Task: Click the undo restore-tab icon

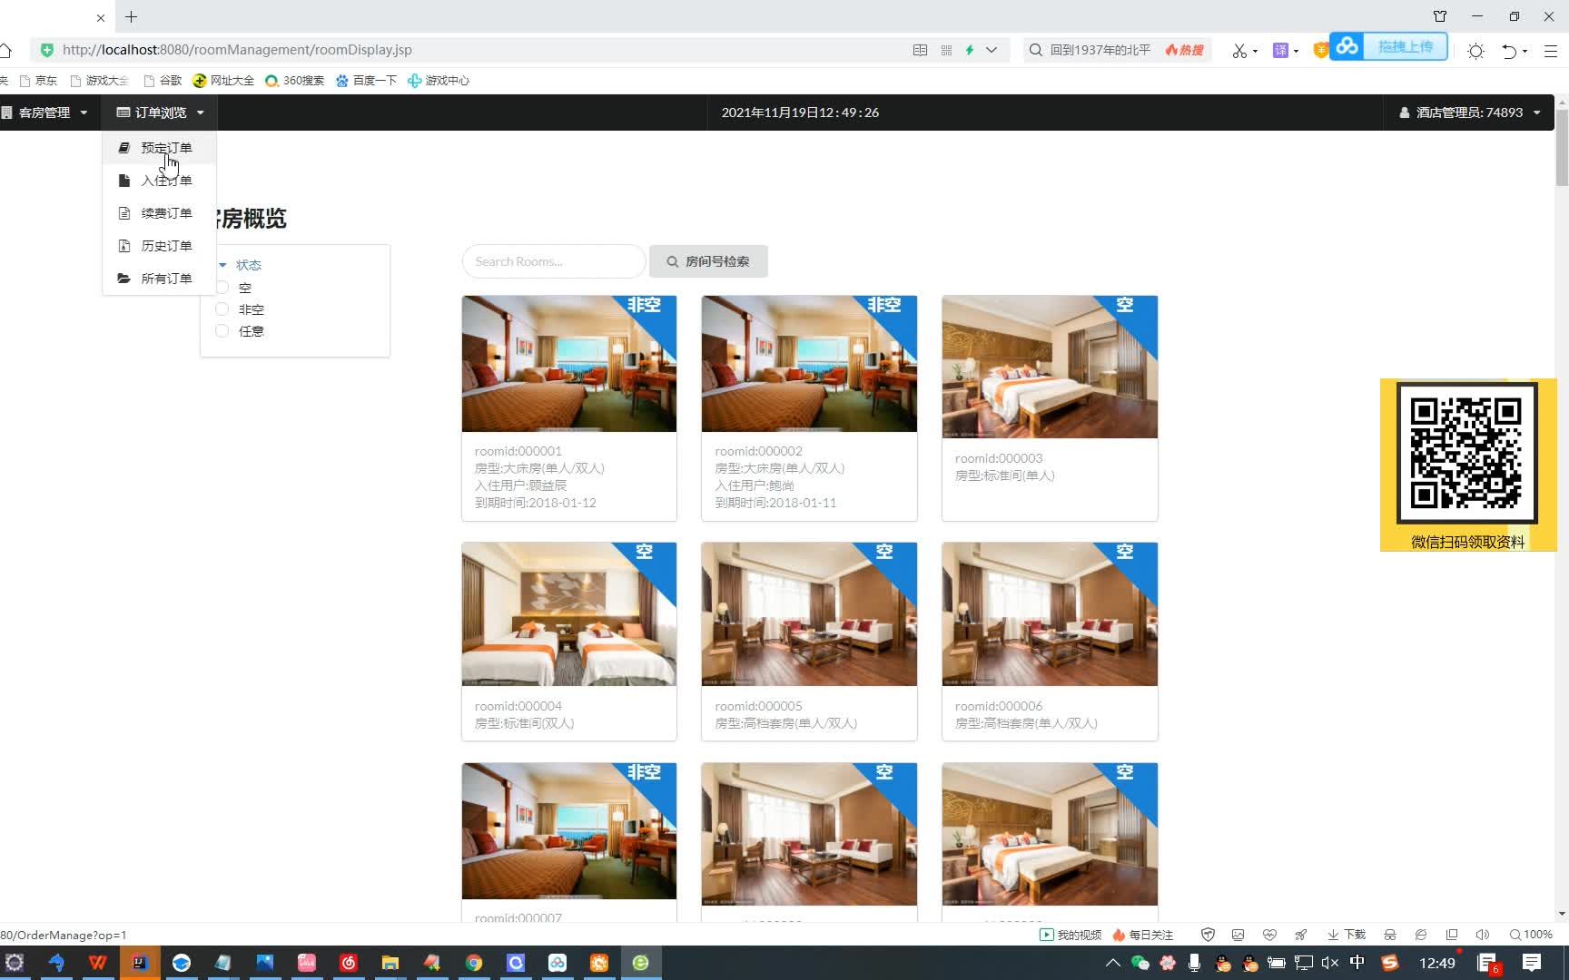Action: coord(1509,51)
